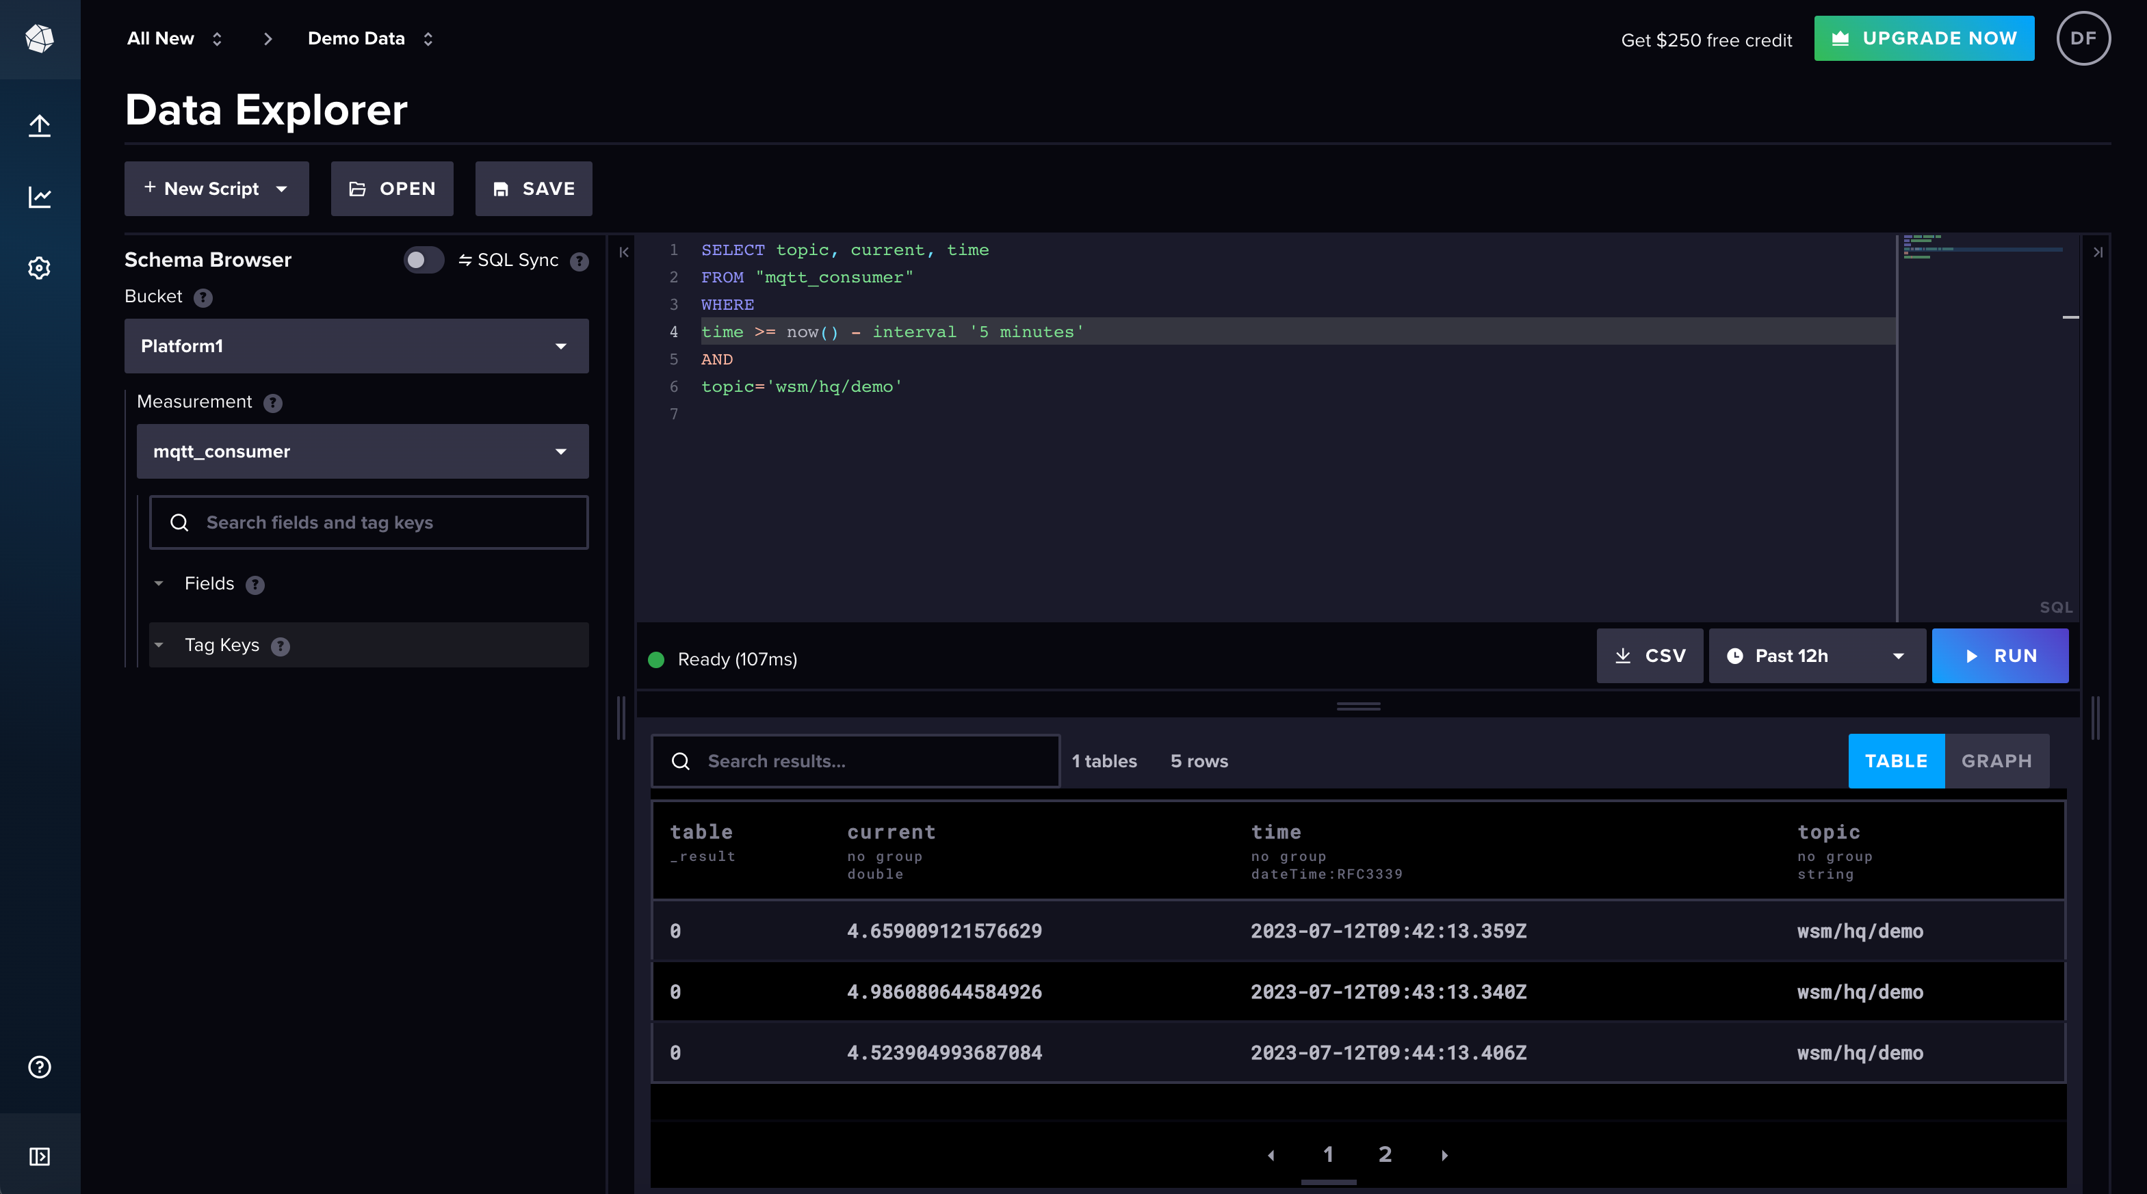This screenshot has height=1194, width=2147.
Task: Toggle the SQL Sync switch
Action: click(424, 260)
